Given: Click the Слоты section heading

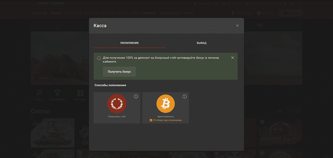Looking at the screenshot, I should (40, 111).
